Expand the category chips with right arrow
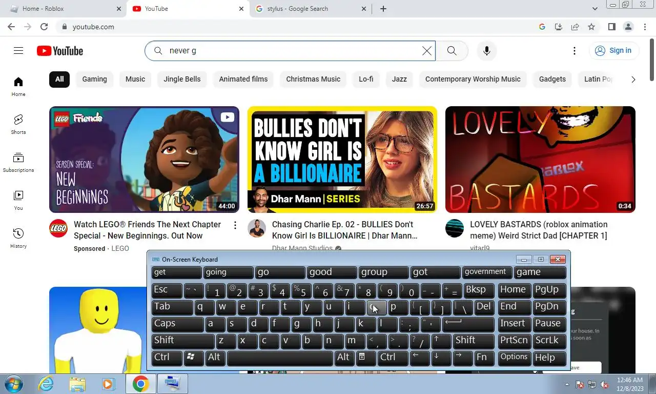Screen dimensions: 656x394 point(633,80)
